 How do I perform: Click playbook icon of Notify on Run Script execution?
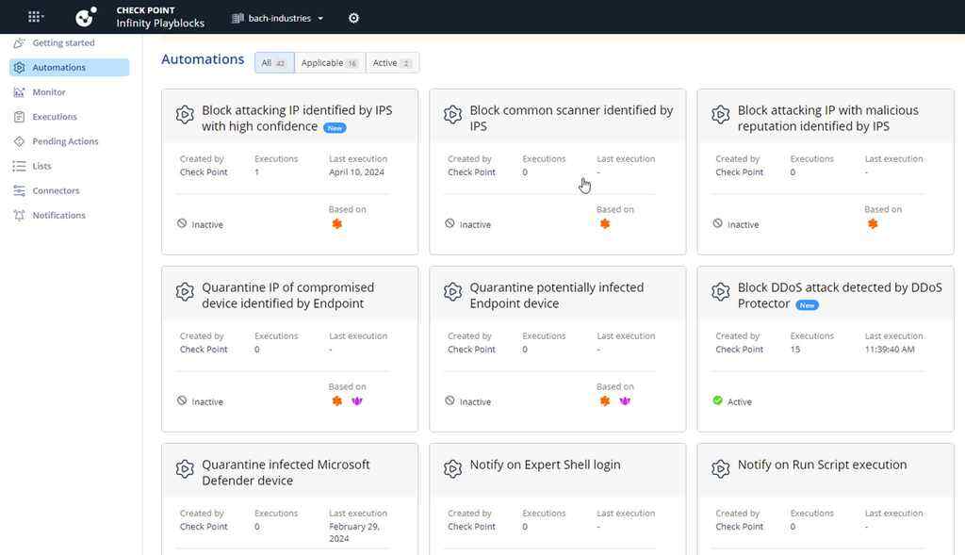(x=720, y=469)
